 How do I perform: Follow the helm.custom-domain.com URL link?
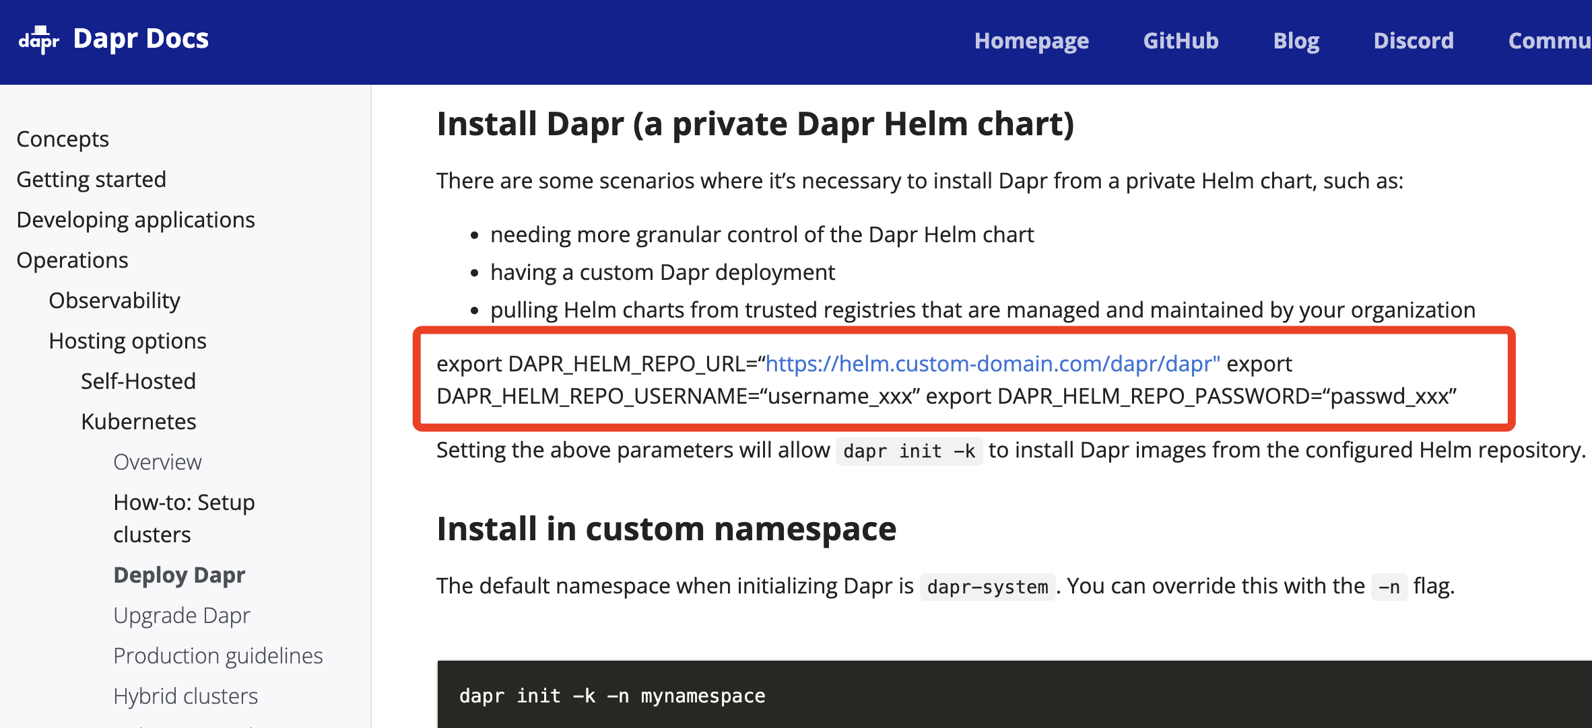pos(992,364)
